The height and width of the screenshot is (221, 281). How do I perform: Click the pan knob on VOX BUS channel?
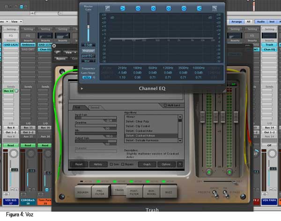point(14,154)
